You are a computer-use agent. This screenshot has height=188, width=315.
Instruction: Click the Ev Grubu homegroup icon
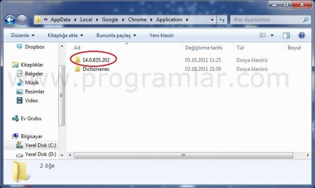click(x=15, y=118)
